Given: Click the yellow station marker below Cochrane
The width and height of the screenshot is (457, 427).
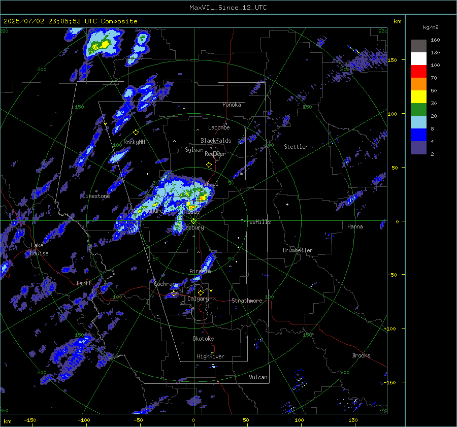Looking at the screenshot, I should [174, 293].
